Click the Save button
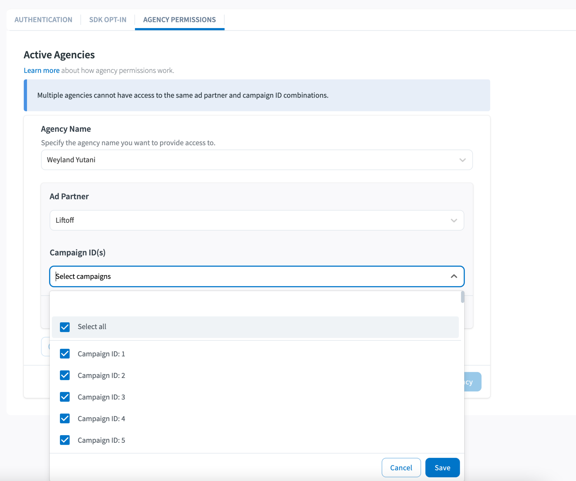The width and height of the screenshot is (576, 481). 442,467
